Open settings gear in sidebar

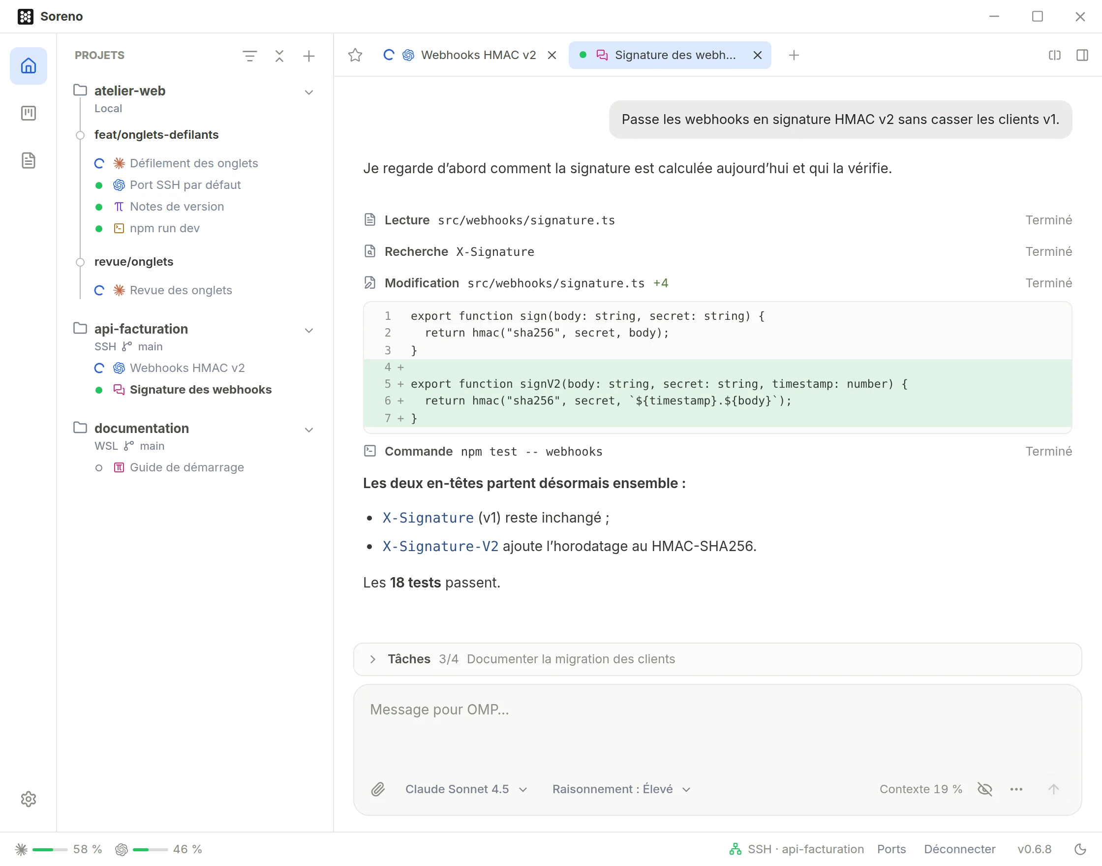pyautogui.click(x=29, y=799)
